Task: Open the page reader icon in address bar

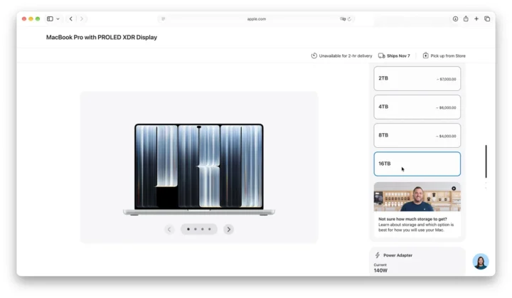Action: [x=164, y=19]
